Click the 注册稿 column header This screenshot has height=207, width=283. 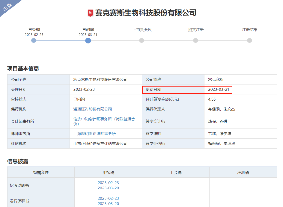pyautogui.click(x=243, y=172)
